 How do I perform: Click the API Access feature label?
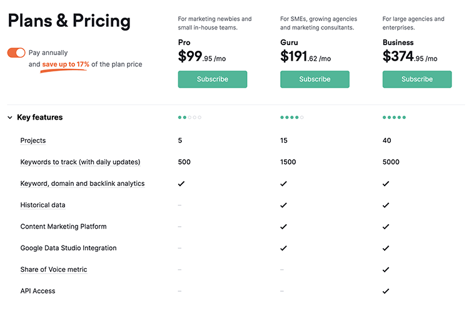[x=38, y=291]
